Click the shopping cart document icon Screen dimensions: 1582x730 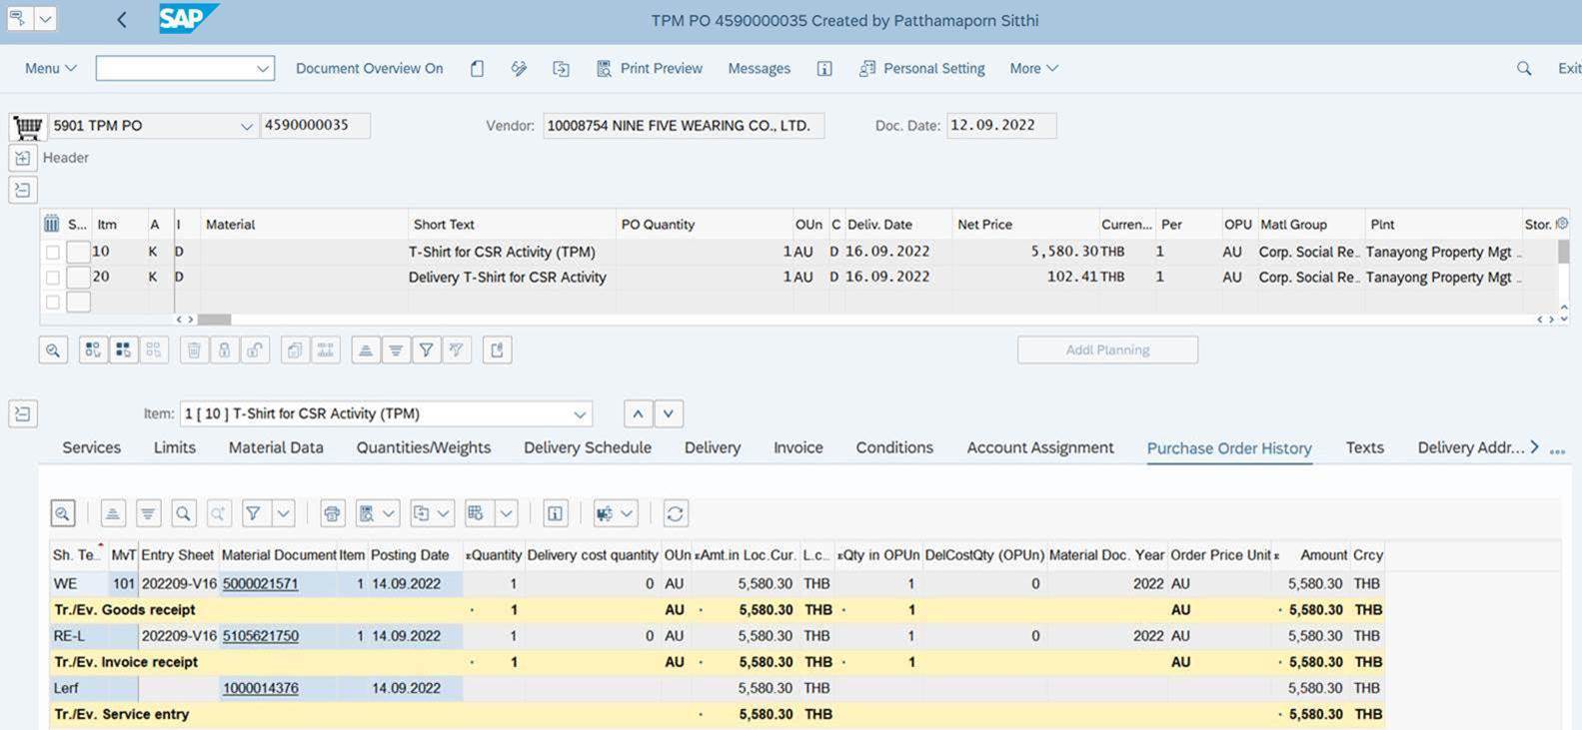pos(28,126)
